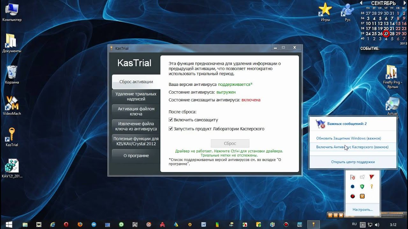This screenshot has height=229, width=408.
Task: Go to previous month in calendar gadget
Action: click(x=361, y=3)
